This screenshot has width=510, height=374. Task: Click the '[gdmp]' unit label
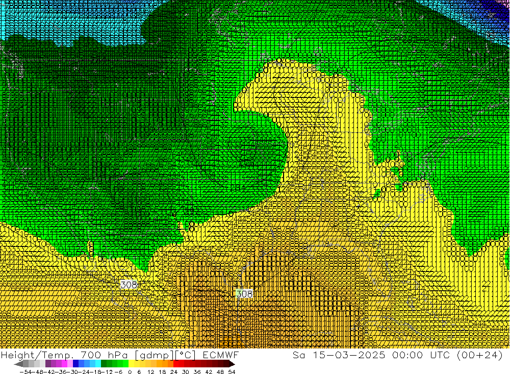point(155,355)
